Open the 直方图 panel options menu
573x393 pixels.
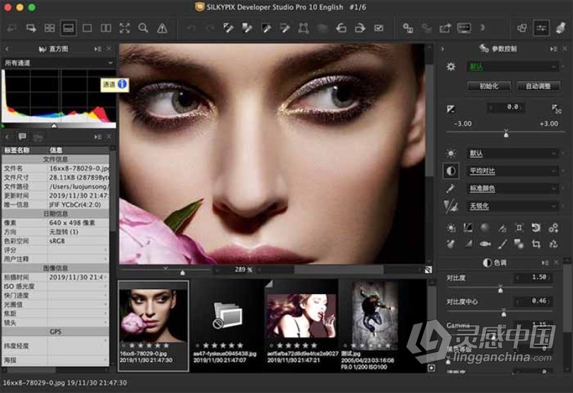97,49
